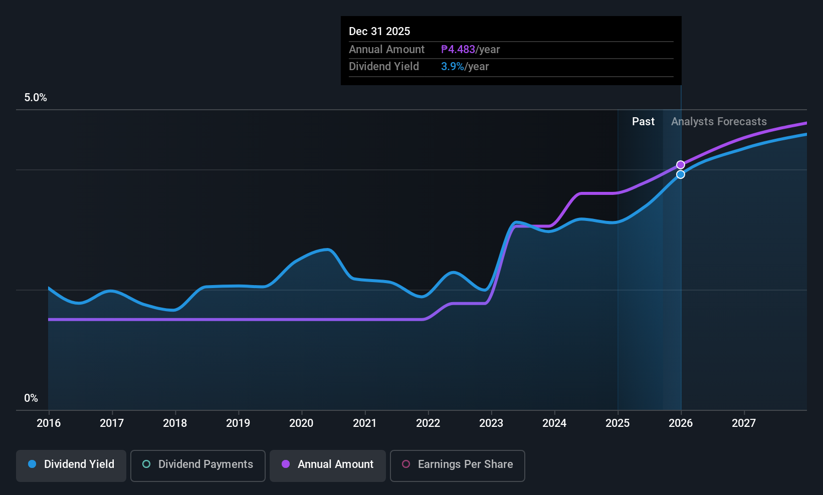
Task: Click the 2020 x-axis year label
Action: [301, 423]
